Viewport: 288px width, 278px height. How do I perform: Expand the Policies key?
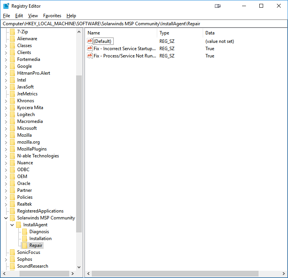(x=6, y=198)
